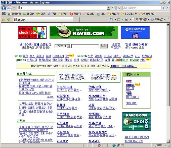The image size is (171, 148).
Task: Open the 날씨 weather link
Action: coord(48,56)
